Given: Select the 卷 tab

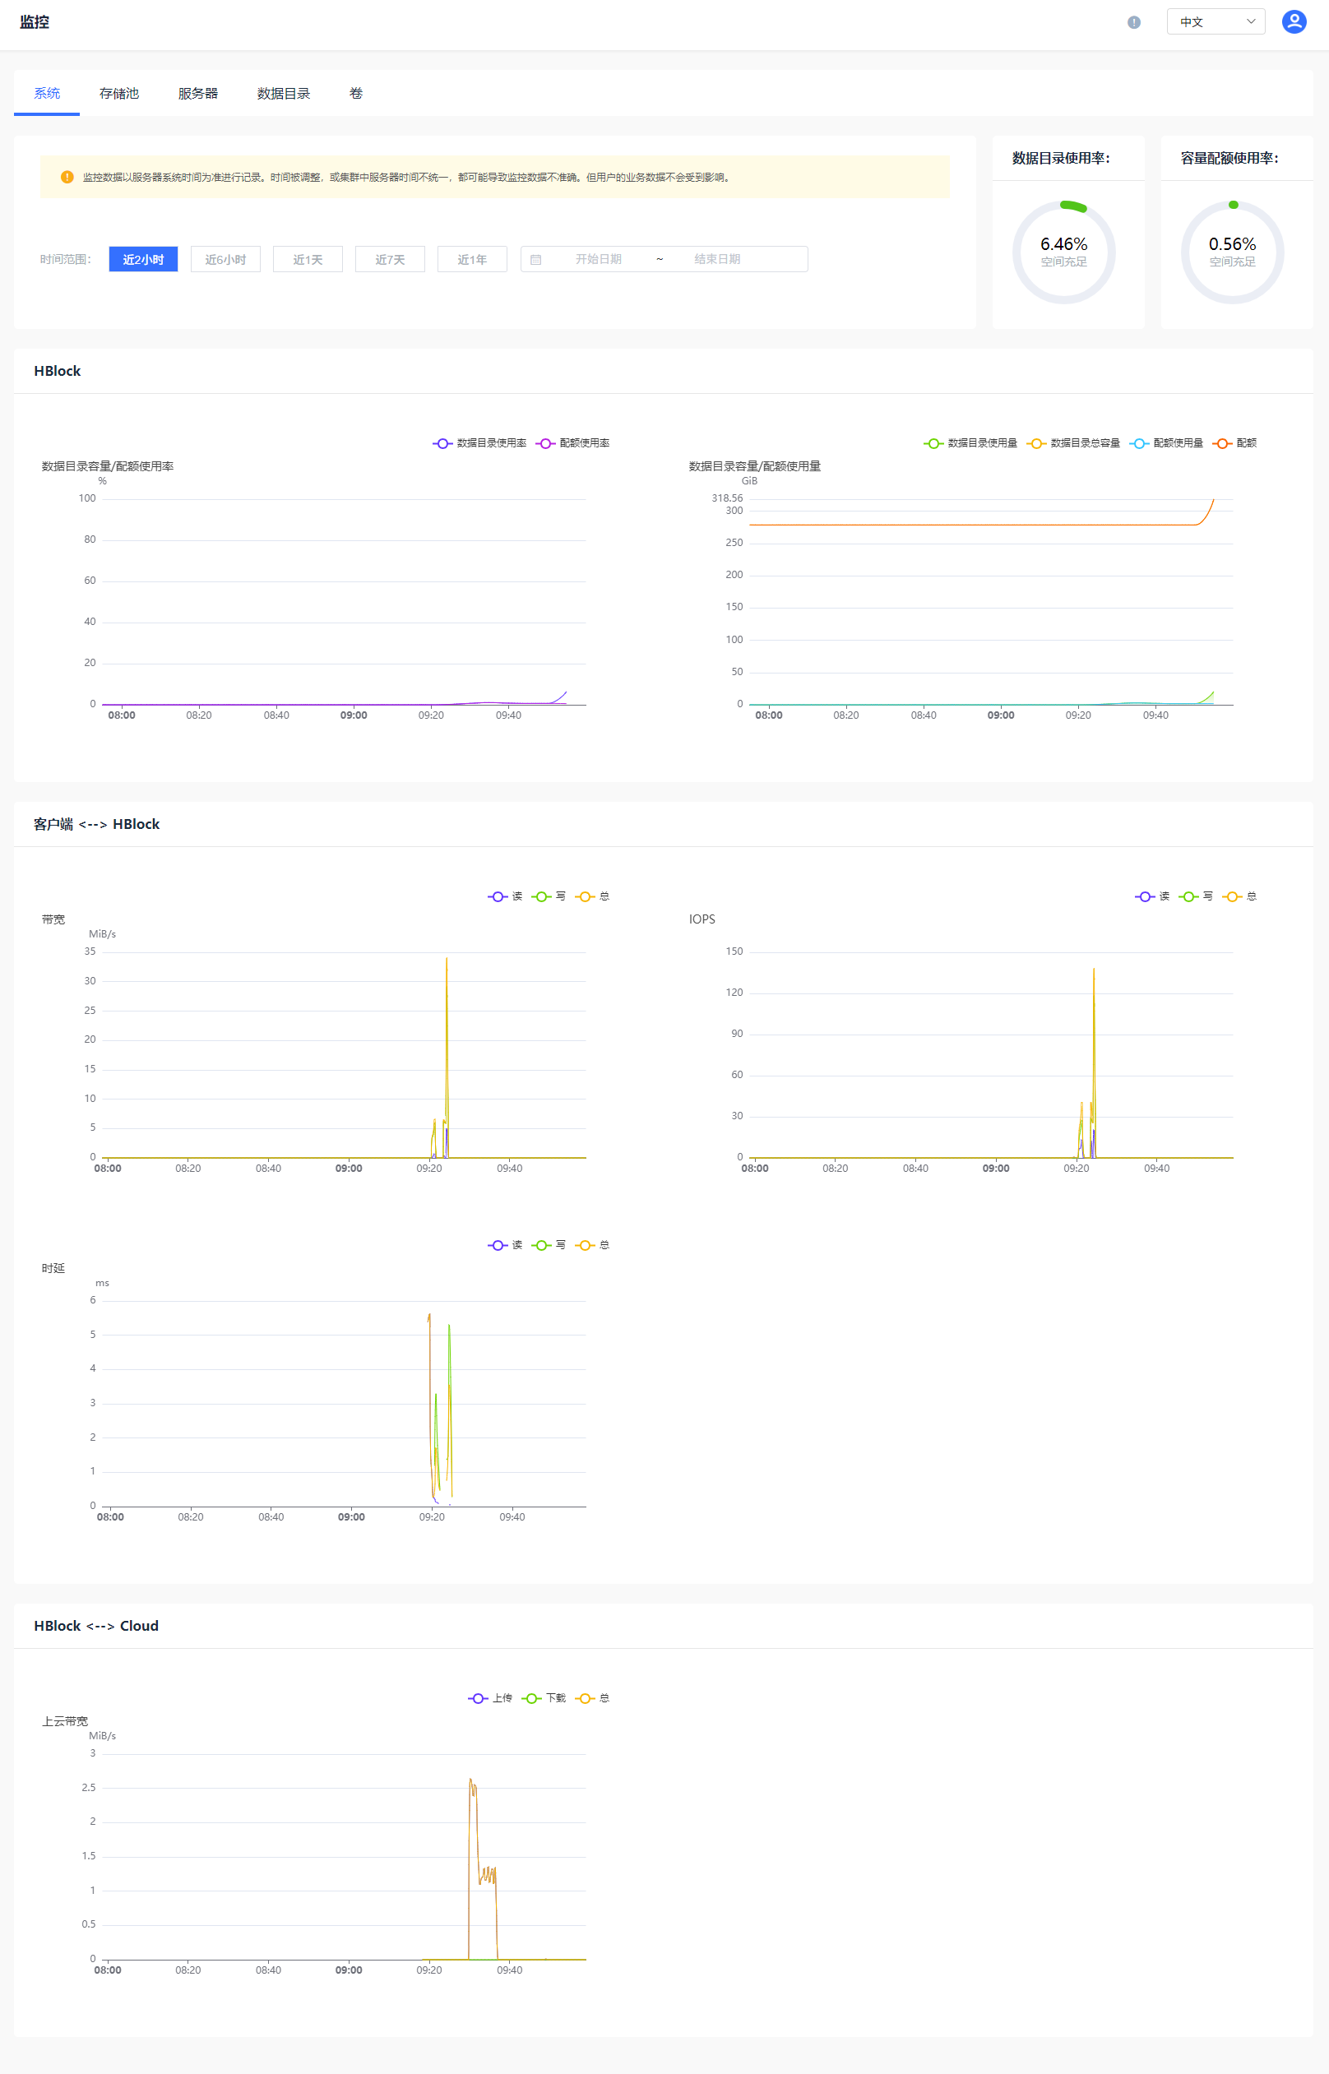Looking at the screenshot, I should click(x=355, y=93).
